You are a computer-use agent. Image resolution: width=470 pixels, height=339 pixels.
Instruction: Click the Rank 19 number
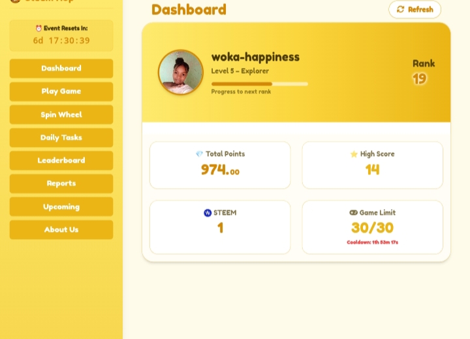[420, 79]
